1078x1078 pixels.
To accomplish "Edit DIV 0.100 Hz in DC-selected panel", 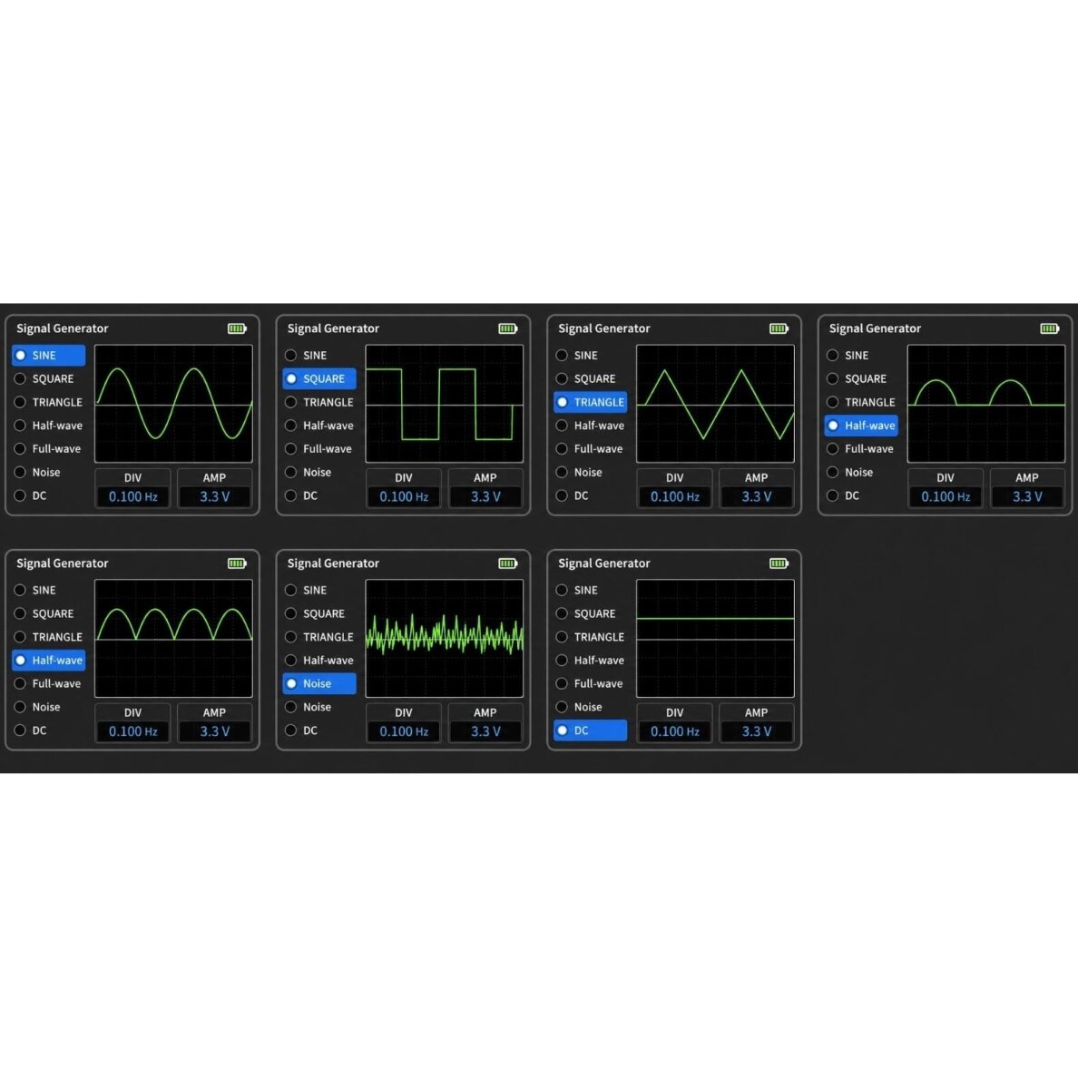I will 674,732.
